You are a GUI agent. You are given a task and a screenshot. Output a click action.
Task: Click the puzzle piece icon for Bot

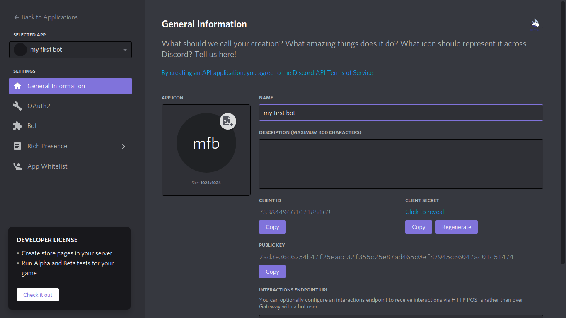pos(17,126)
